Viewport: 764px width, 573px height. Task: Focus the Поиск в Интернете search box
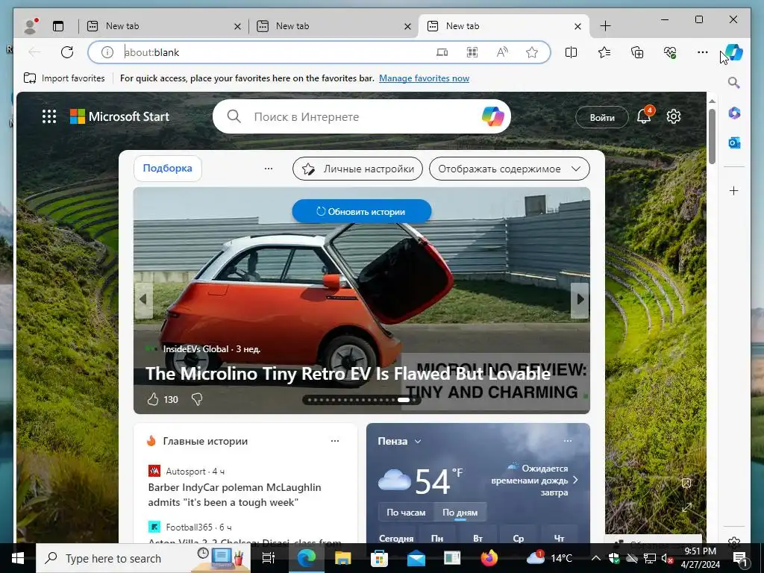[363, 117]
